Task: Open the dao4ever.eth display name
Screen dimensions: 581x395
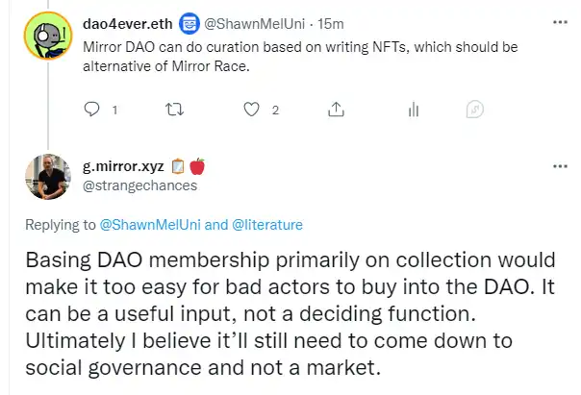Action: click(128, 24)
